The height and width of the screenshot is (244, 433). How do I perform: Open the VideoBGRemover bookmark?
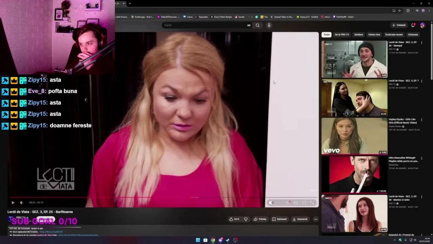(168, 17)
